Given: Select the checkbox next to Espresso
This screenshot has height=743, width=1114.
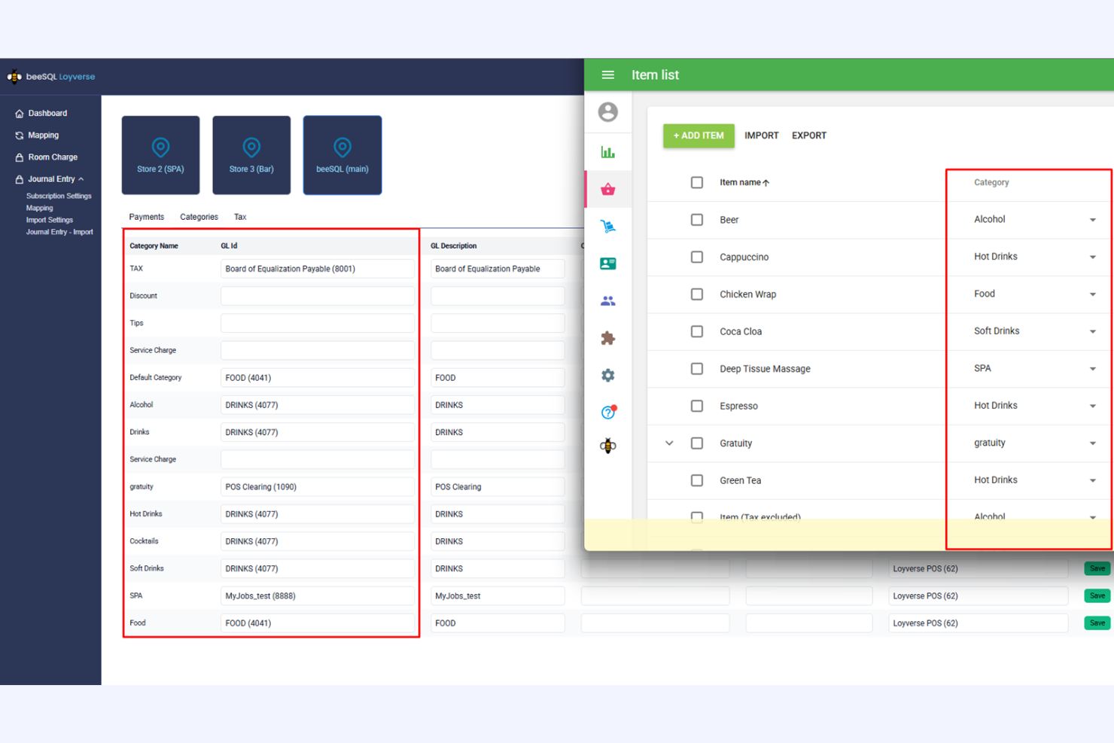Looking at the screenshot, I should pyautogui.click(x=696, y=406).
